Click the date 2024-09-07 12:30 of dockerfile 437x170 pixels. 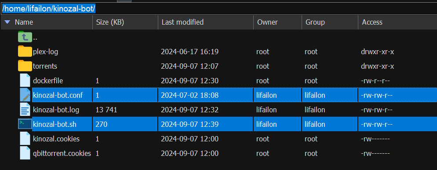click(190, 81)
